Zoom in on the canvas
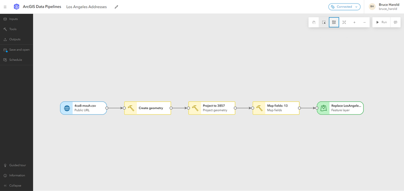Image resolution: width=404 pixels, height=191 pixels. [x=354, y=22]
